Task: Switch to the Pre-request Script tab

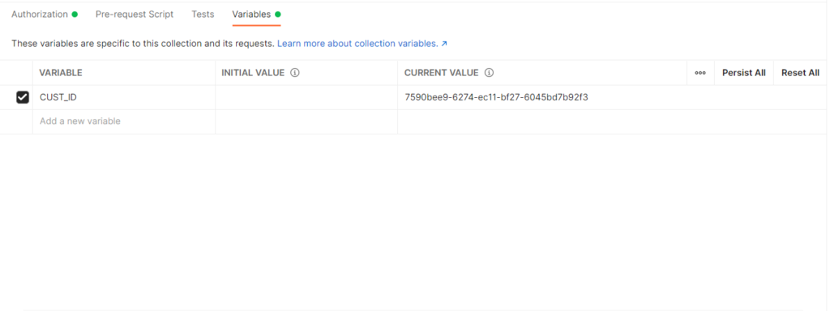Action: click(x=135, y=15)
